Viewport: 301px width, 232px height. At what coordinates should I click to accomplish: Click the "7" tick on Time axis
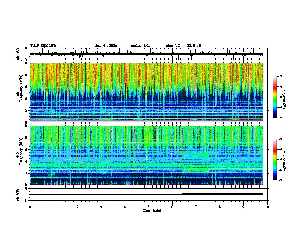pos(196,207)
